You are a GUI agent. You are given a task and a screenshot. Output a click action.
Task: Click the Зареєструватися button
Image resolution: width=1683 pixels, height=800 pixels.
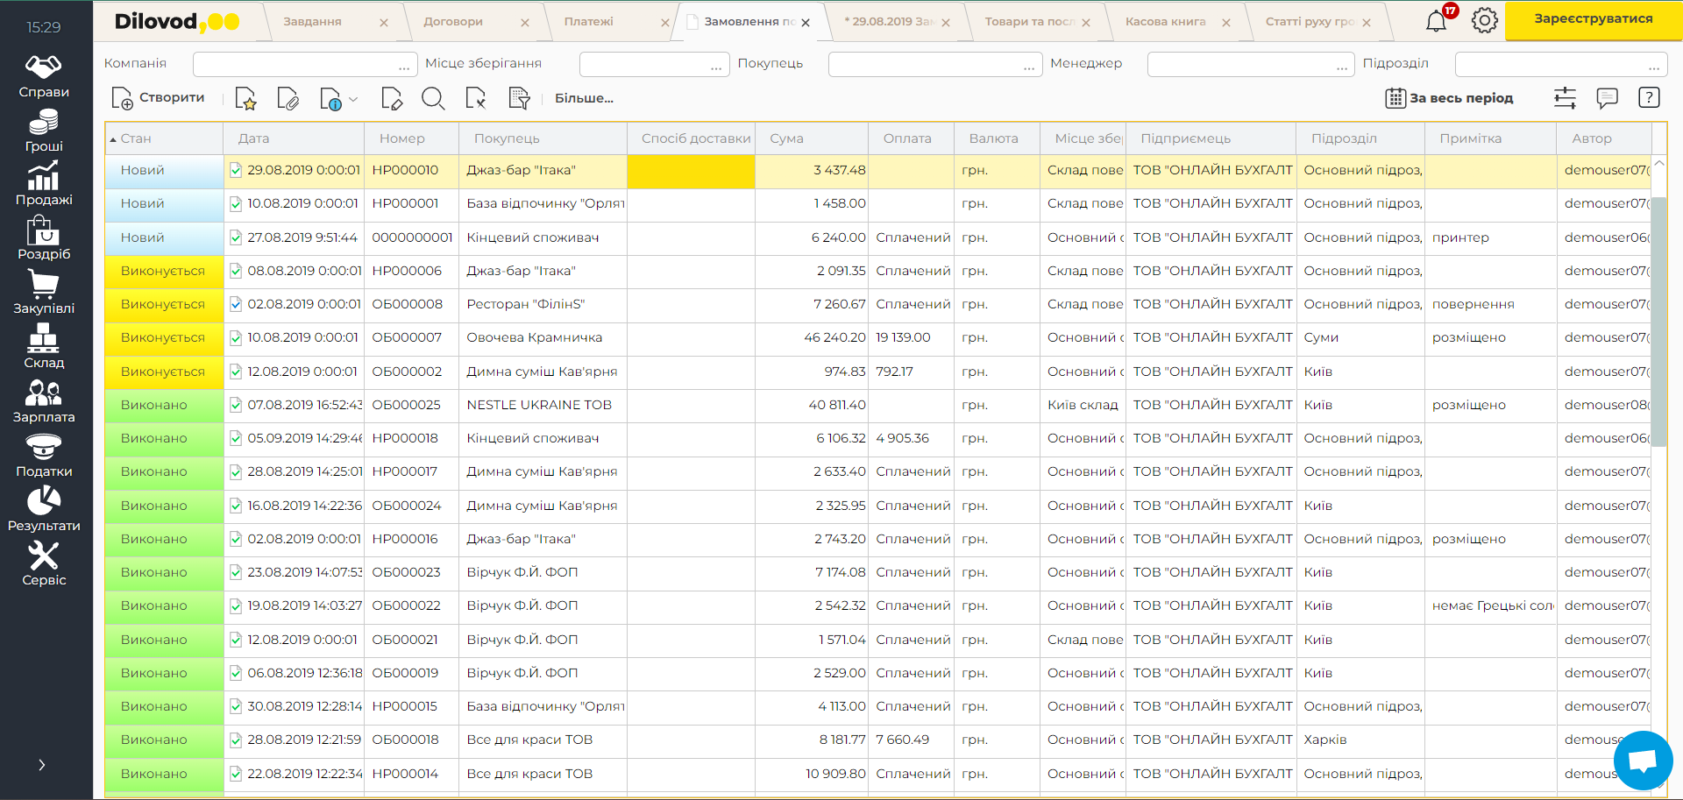pos(1594,19)
